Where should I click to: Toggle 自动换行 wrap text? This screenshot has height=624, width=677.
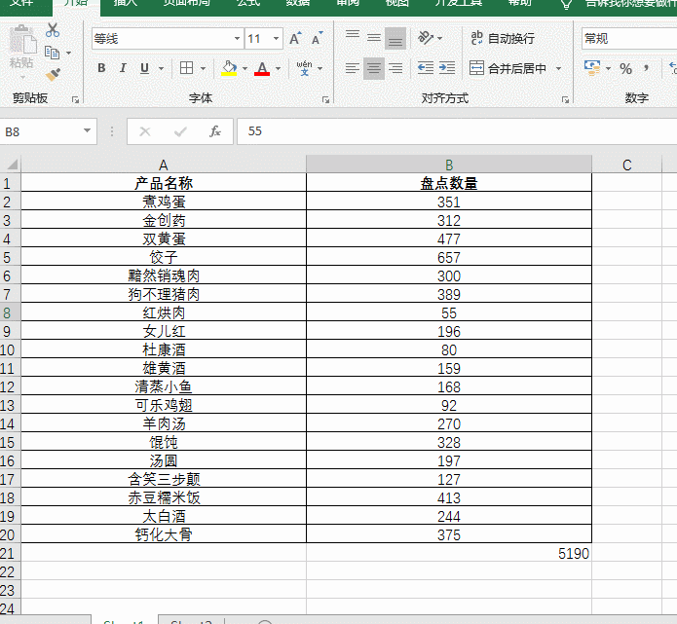tap(503, 38)
